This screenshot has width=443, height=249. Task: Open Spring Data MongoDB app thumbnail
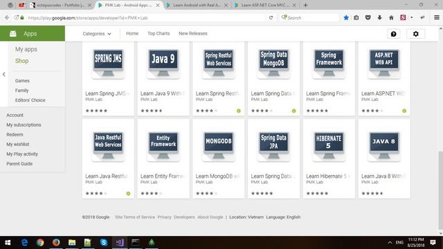(x=274, y=63)
